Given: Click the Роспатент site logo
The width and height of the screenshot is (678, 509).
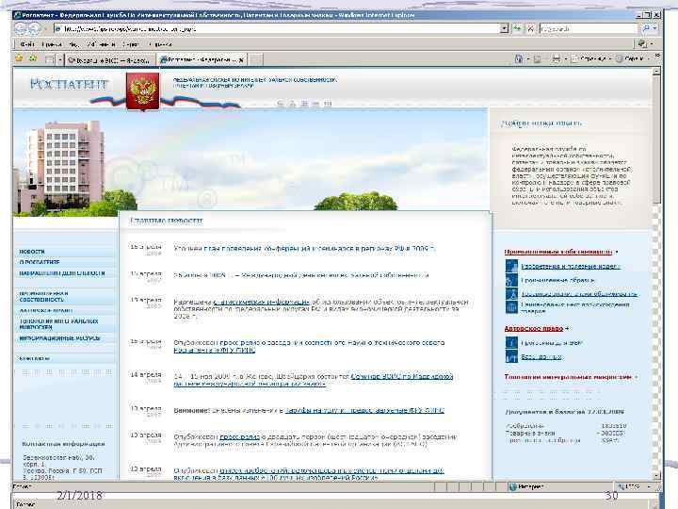Looking at the screenshot, I should (69, 84).
